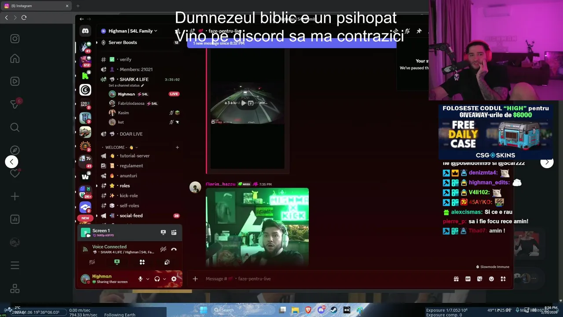Open Instagram Notifications heart icon
563x317 pixels.
tap(15, 173)
